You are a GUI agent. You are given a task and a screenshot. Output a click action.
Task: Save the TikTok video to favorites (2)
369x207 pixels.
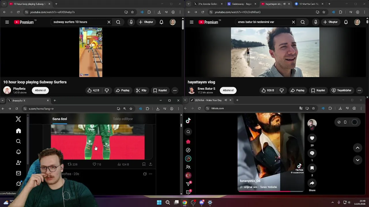(x=312, y=168)
